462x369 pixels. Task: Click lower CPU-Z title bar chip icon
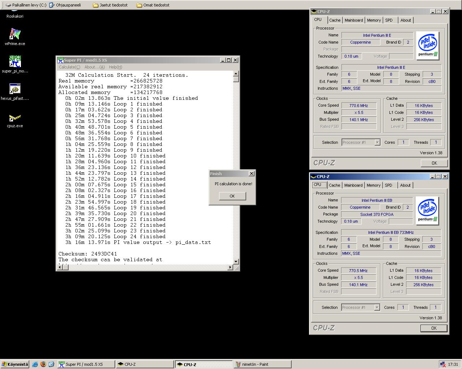coord(314,177)
